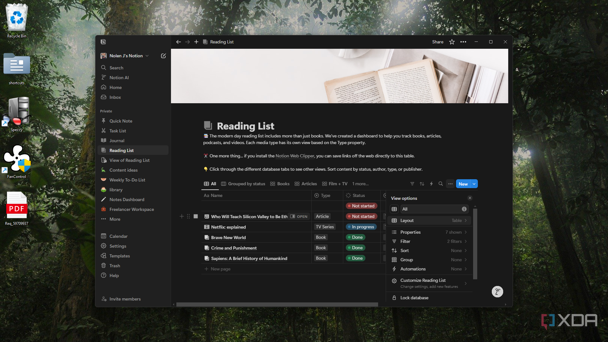Open a new tab with plus icon
The height and width of the screenshot is (342, 608).
196,42
